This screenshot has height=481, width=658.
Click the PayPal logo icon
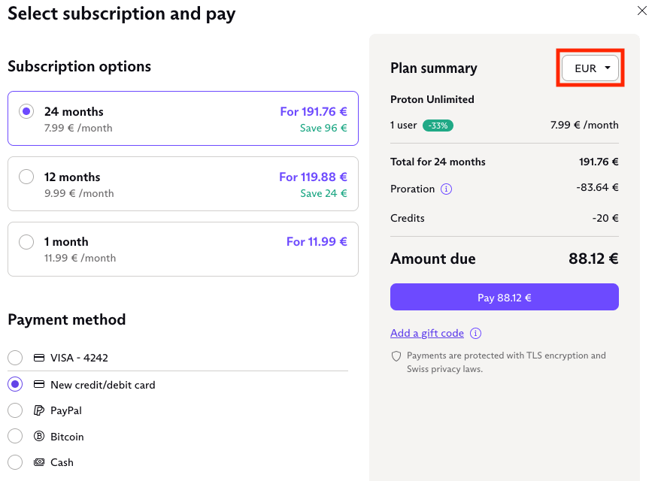pos(39,410)
